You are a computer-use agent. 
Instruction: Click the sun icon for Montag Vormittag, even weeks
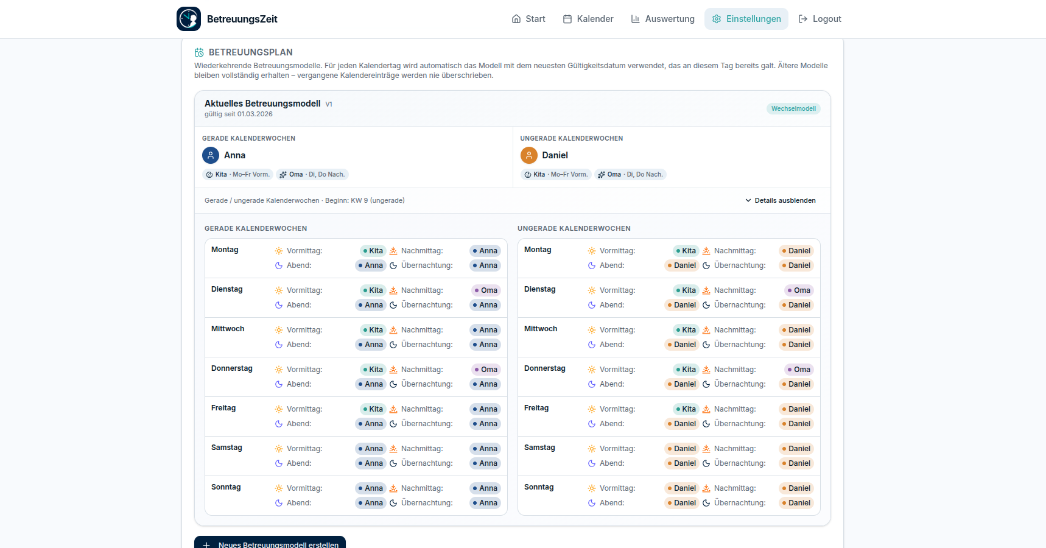pos(279,251)
